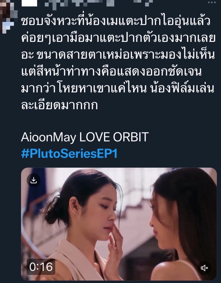This screenshot has width=221, height=283.
Task: Click the word น้องฟิล์มเล่น in the tweet
Action: 182,88
